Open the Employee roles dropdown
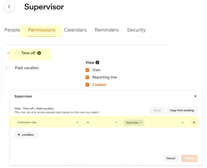Image resolution: width=207 pixels, height=168 pixels. (48, 123)
